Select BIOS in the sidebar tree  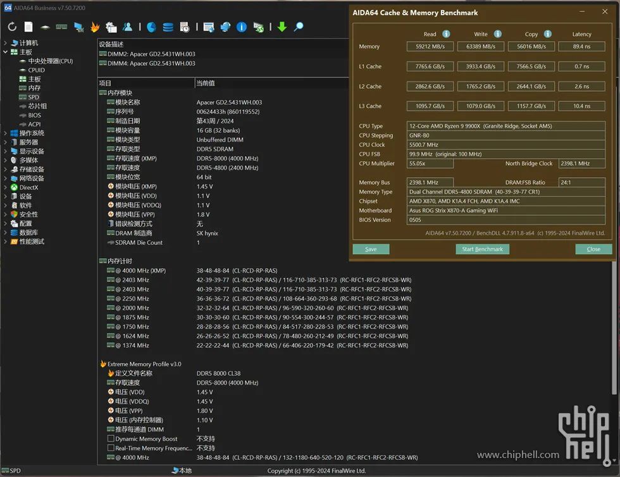pyautogui.click(x=34, y=115)
